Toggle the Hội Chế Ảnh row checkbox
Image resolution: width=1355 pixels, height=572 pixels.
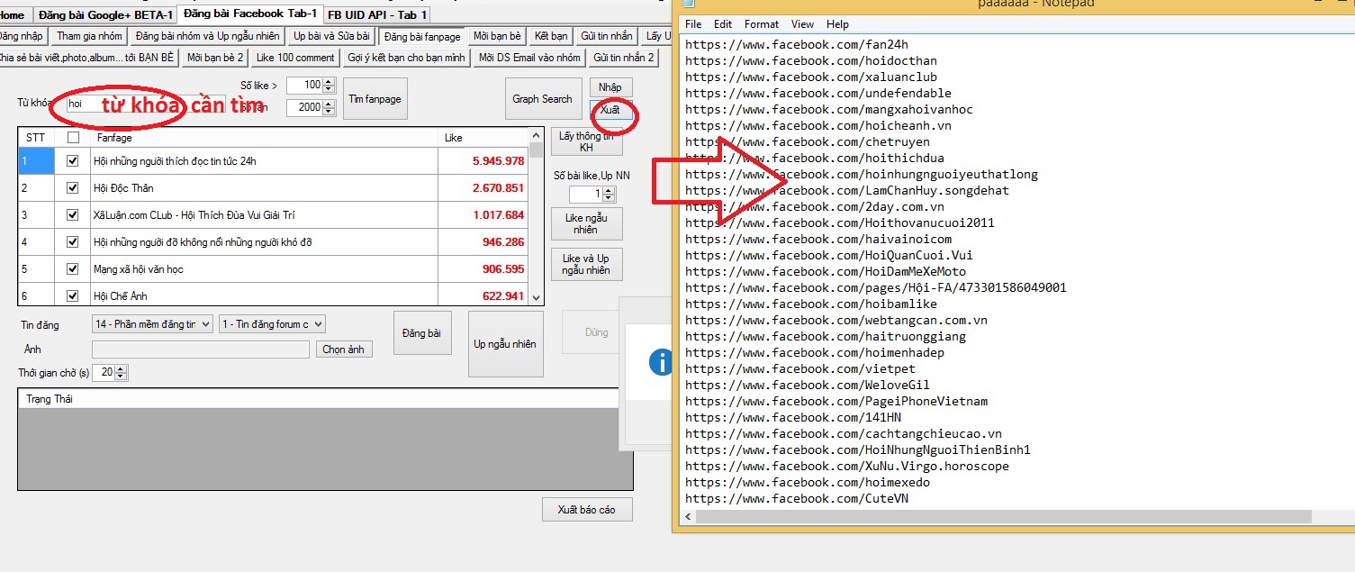coord(73,296)
